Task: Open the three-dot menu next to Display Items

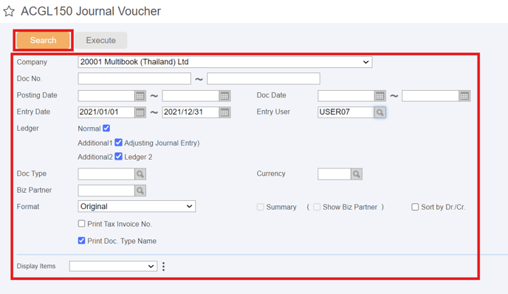Action: click(163, 267)
